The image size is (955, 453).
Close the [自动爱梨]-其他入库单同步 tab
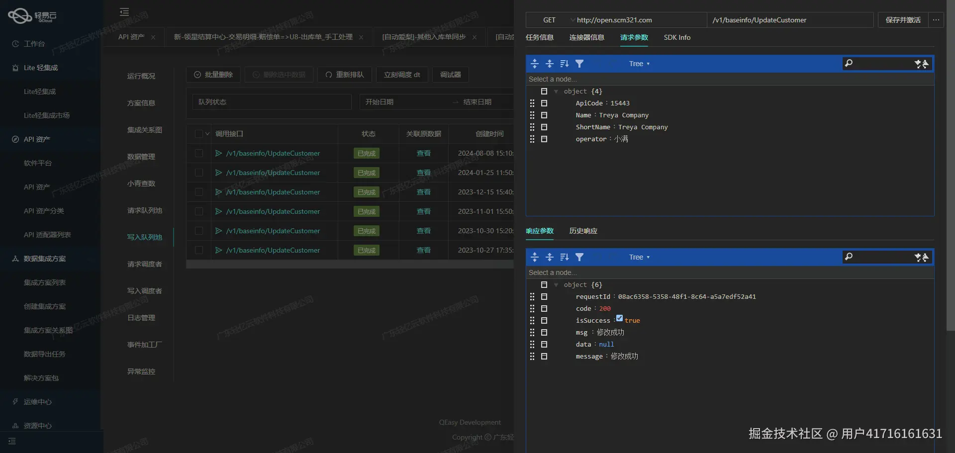[475, 37]
